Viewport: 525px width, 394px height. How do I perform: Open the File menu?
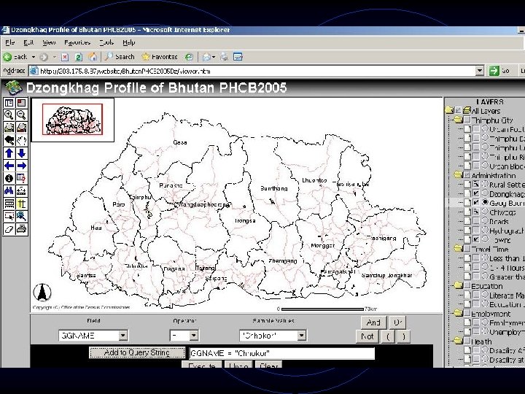10,42
